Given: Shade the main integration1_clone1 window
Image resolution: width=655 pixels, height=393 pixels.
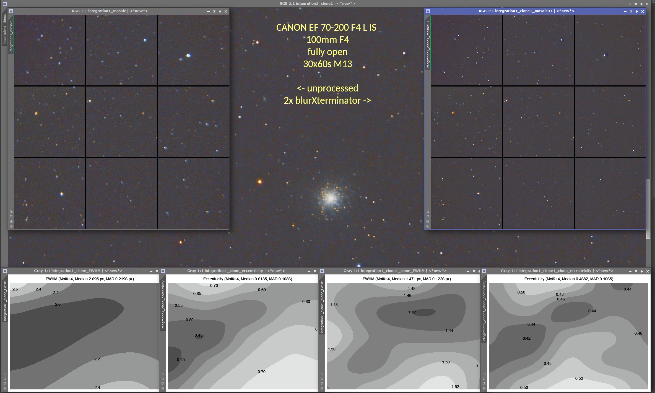Looking at the screenshot, I should [x=636, y=4].
